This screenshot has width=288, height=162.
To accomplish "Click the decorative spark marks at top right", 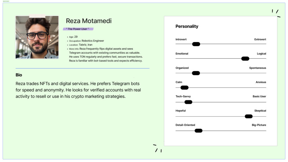I will point(276,13).
